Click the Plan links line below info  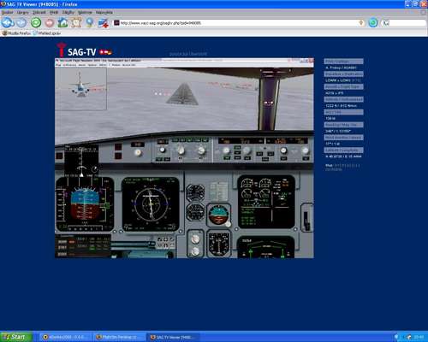click(x=342, y=168)
